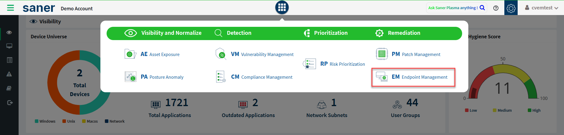Screen dimensions: 564x135
Task: Toggle the Windows legend item
Action: tap(45, 121)
